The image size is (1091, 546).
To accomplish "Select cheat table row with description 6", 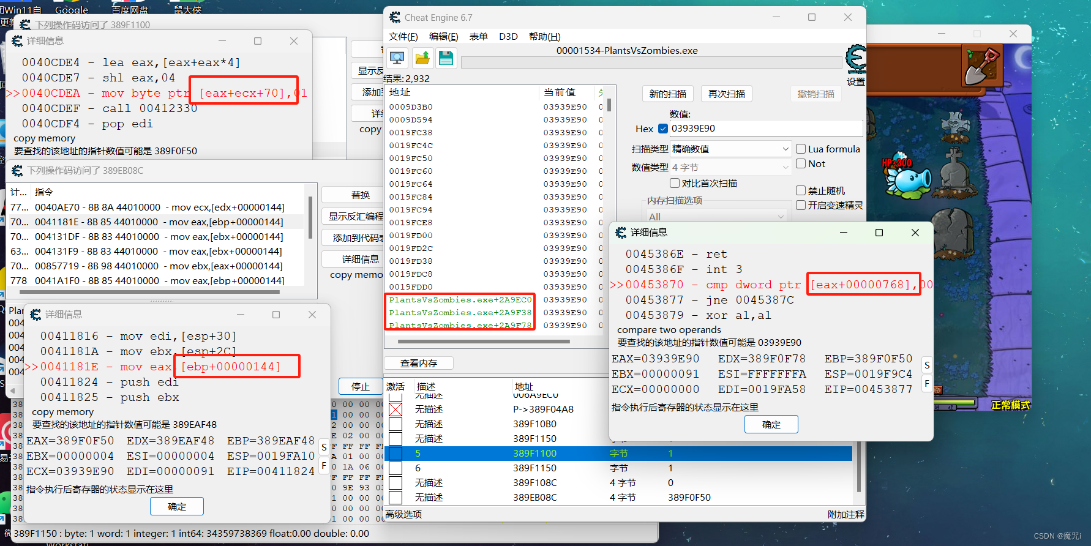I will pos(618,468).
